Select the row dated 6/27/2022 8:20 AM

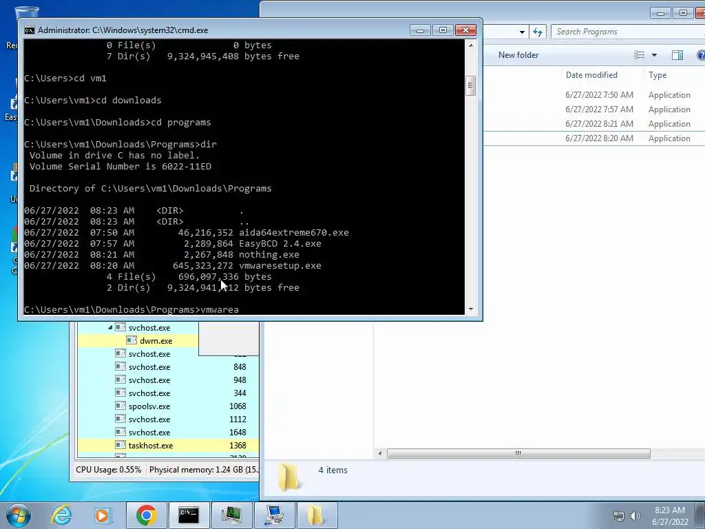594,138
